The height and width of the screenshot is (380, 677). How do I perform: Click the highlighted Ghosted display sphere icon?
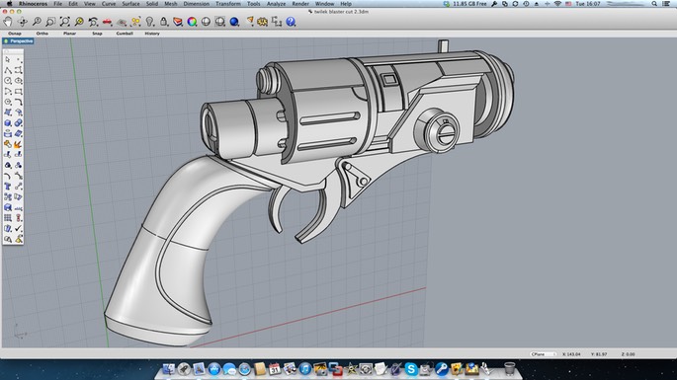pos(219,22)
